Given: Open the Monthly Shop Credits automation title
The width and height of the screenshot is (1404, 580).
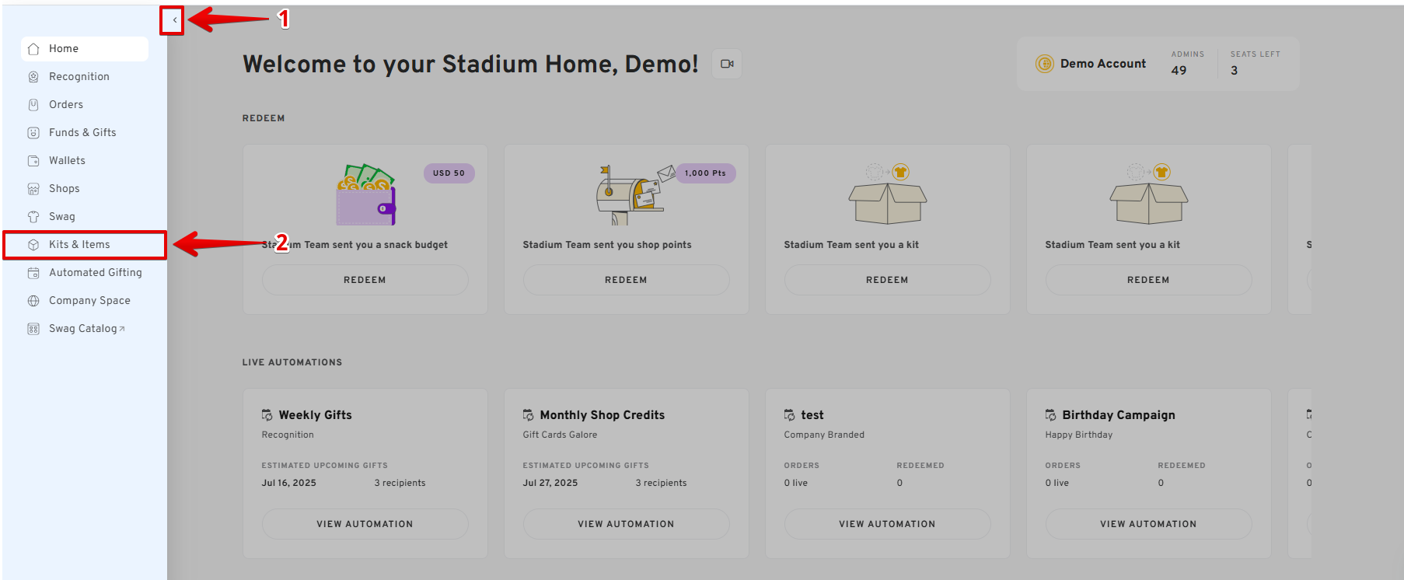Looking at the screenshot, I should coord(602,415).
